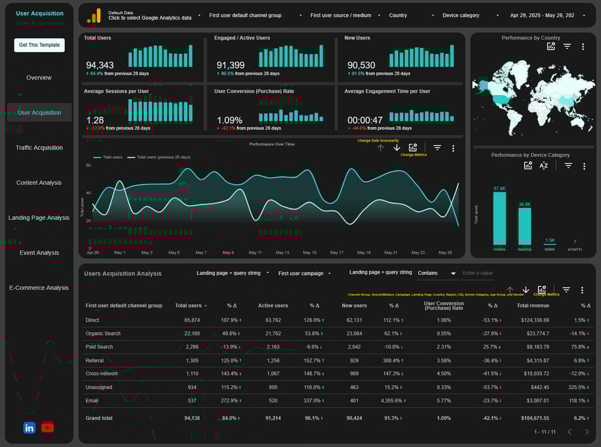
Task: Expand the Country filter dropdown
Action: pyautogui.click(x=411, y=16)
